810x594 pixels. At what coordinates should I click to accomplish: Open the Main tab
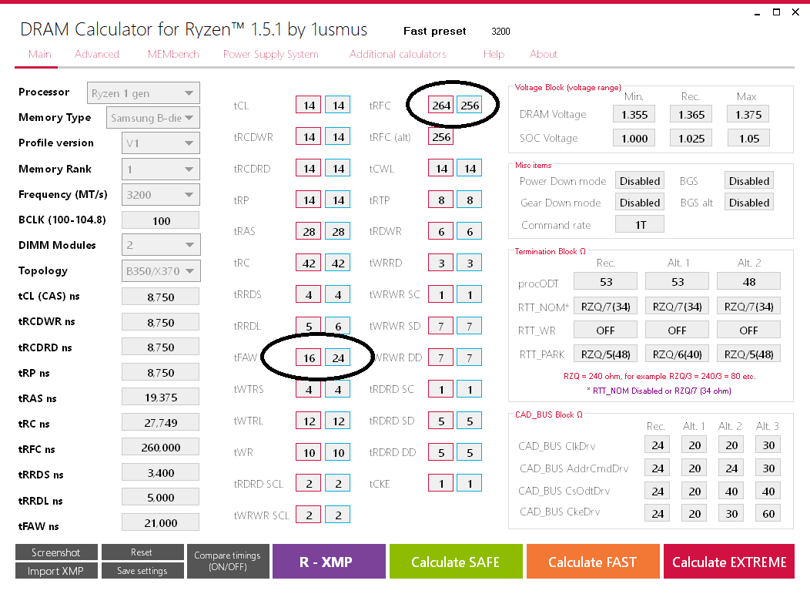click(40, 54)
